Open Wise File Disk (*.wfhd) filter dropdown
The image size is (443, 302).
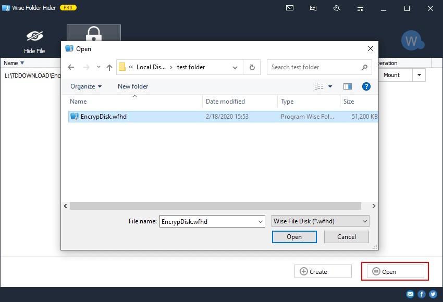321,221
